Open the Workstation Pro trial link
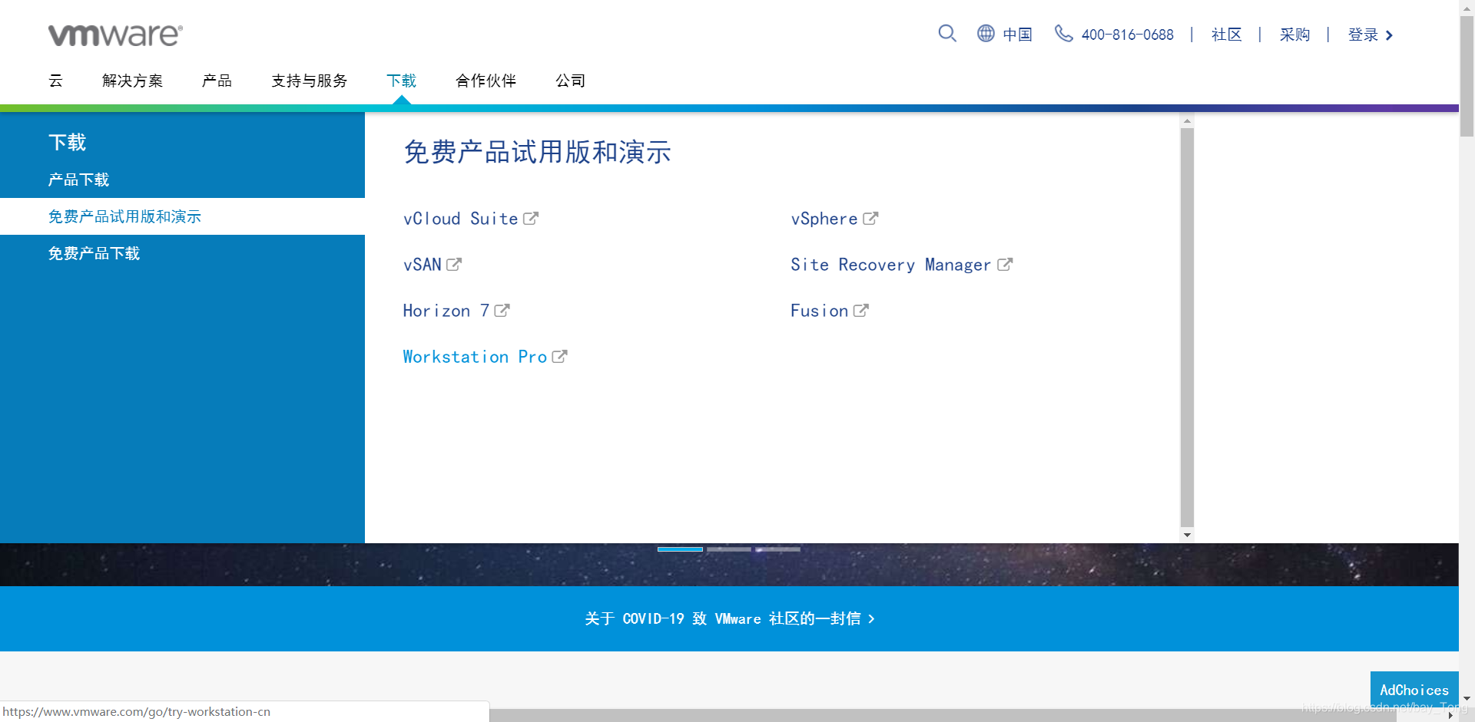1475x722 pixels. [475, 357]
